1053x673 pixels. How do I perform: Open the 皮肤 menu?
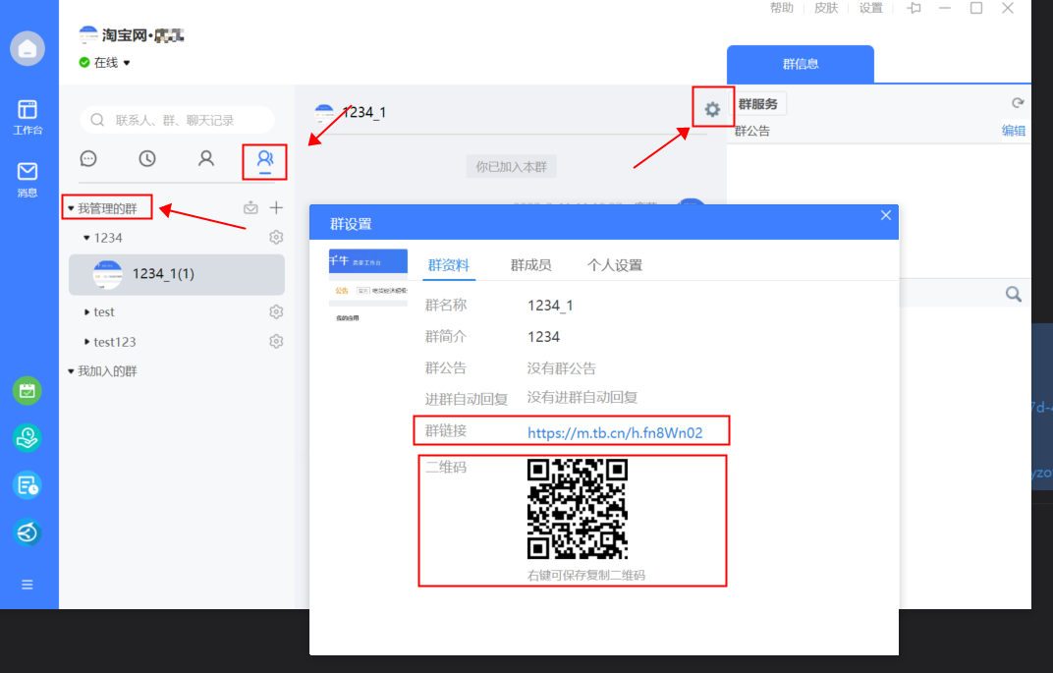(826, 8)
